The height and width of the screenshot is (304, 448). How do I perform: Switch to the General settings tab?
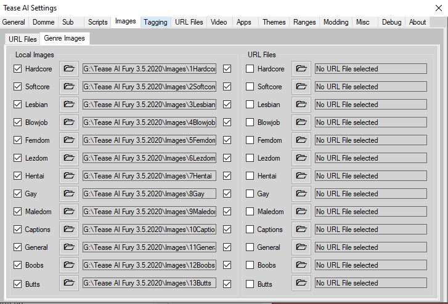[14, 22]
